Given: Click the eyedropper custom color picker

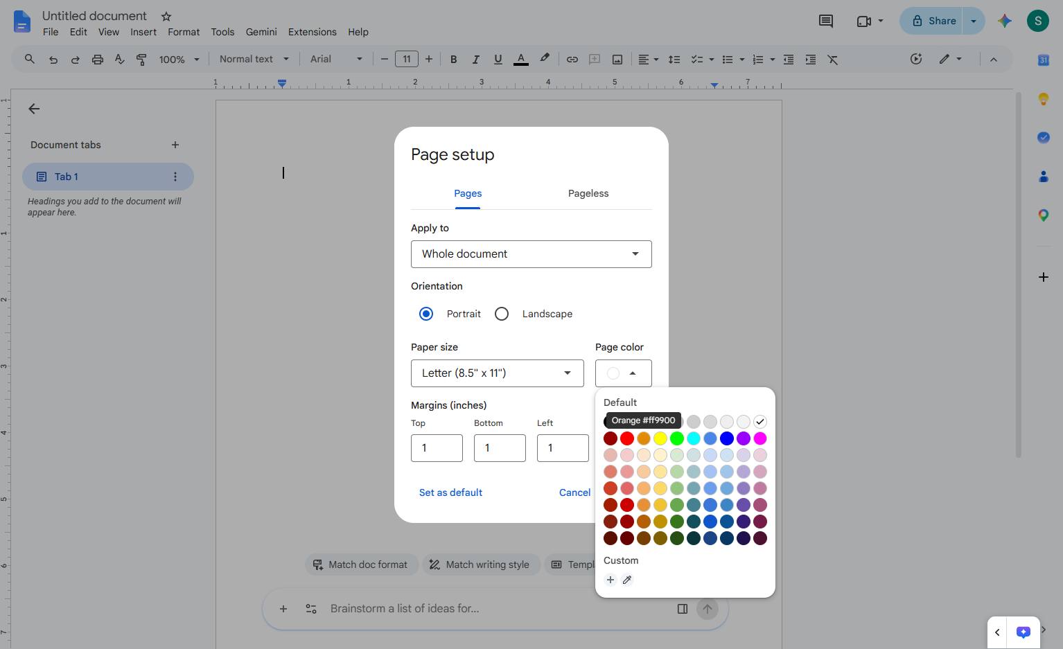Looking at the screenshot, I should coord(627,580).
